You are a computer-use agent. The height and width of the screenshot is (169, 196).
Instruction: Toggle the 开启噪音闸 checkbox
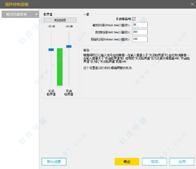click(134, 19)
